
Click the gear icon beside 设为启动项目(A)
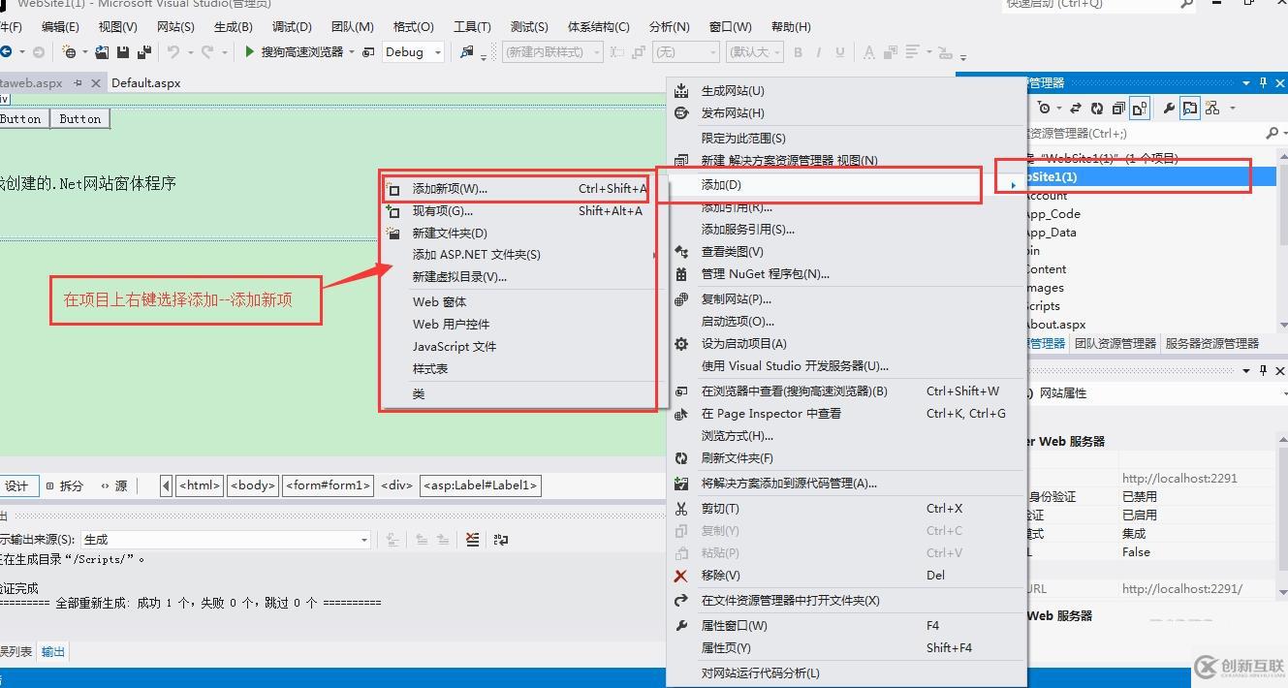pyautogui.click(x=681, y=343)
